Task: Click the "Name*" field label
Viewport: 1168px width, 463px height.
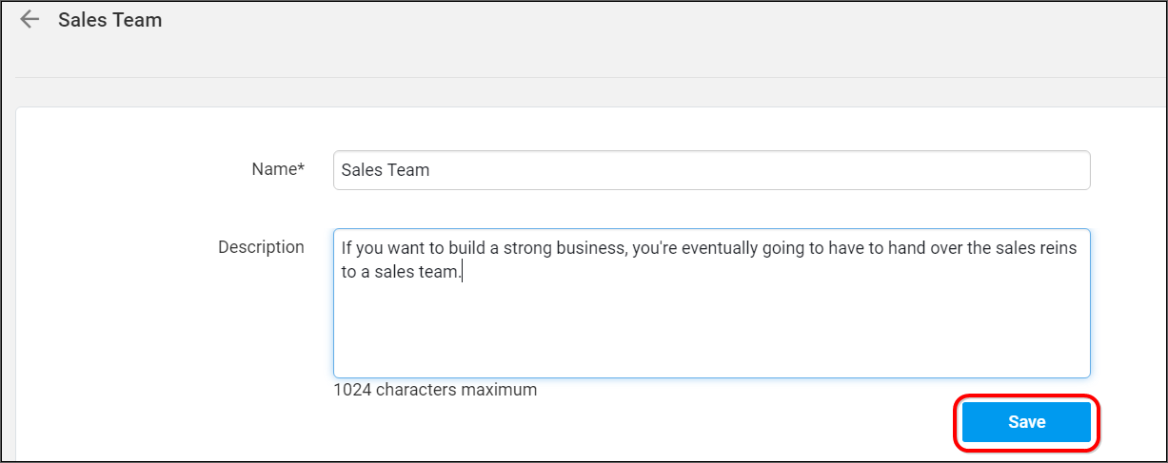Action: point(278,169)
